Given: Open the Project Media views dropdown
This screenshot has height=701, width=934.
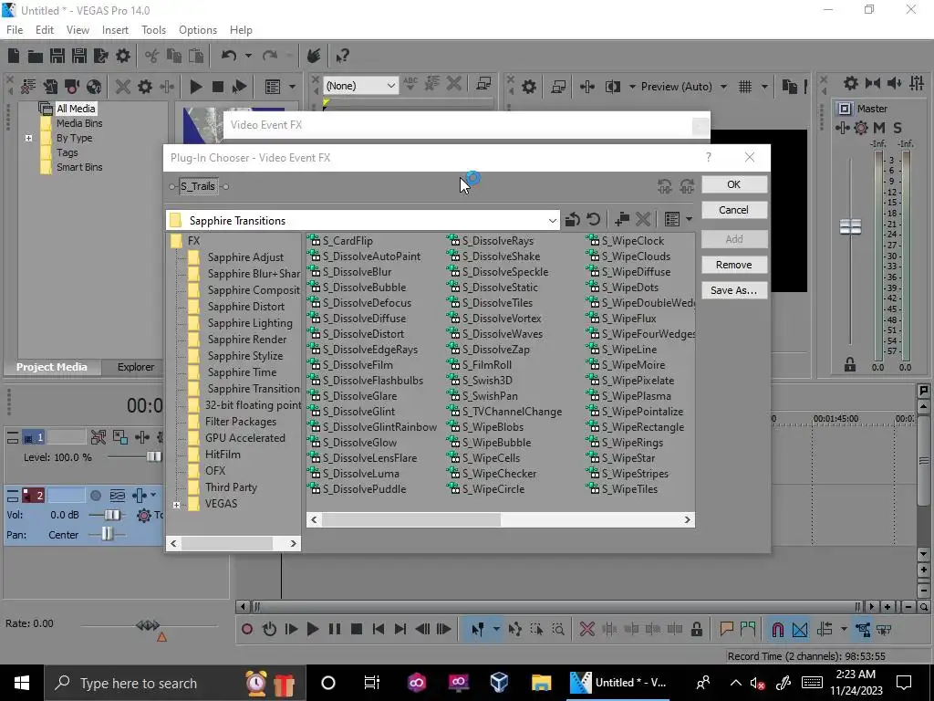Looking at the screenshot, I should point(291,87).
